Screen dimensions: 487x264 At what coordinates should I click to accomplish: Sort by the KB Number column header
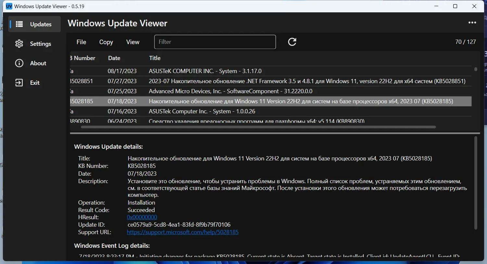[83, 58]
